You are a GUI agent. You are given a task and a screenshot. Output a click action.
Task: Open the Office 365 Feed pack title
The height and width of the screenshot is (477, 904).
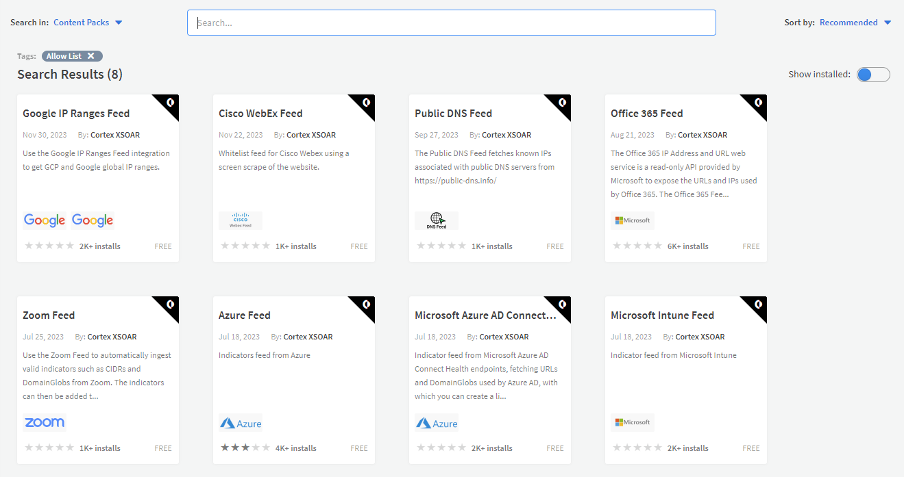646,114
